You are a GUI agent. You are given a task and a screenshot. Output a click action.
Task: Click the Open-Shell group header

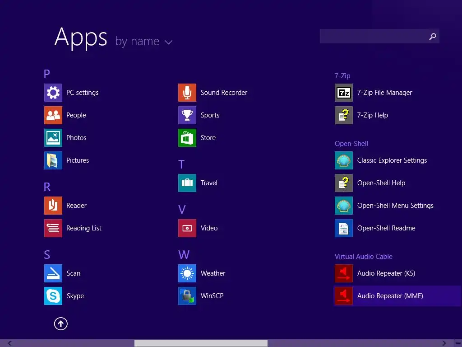coord(351,144)
